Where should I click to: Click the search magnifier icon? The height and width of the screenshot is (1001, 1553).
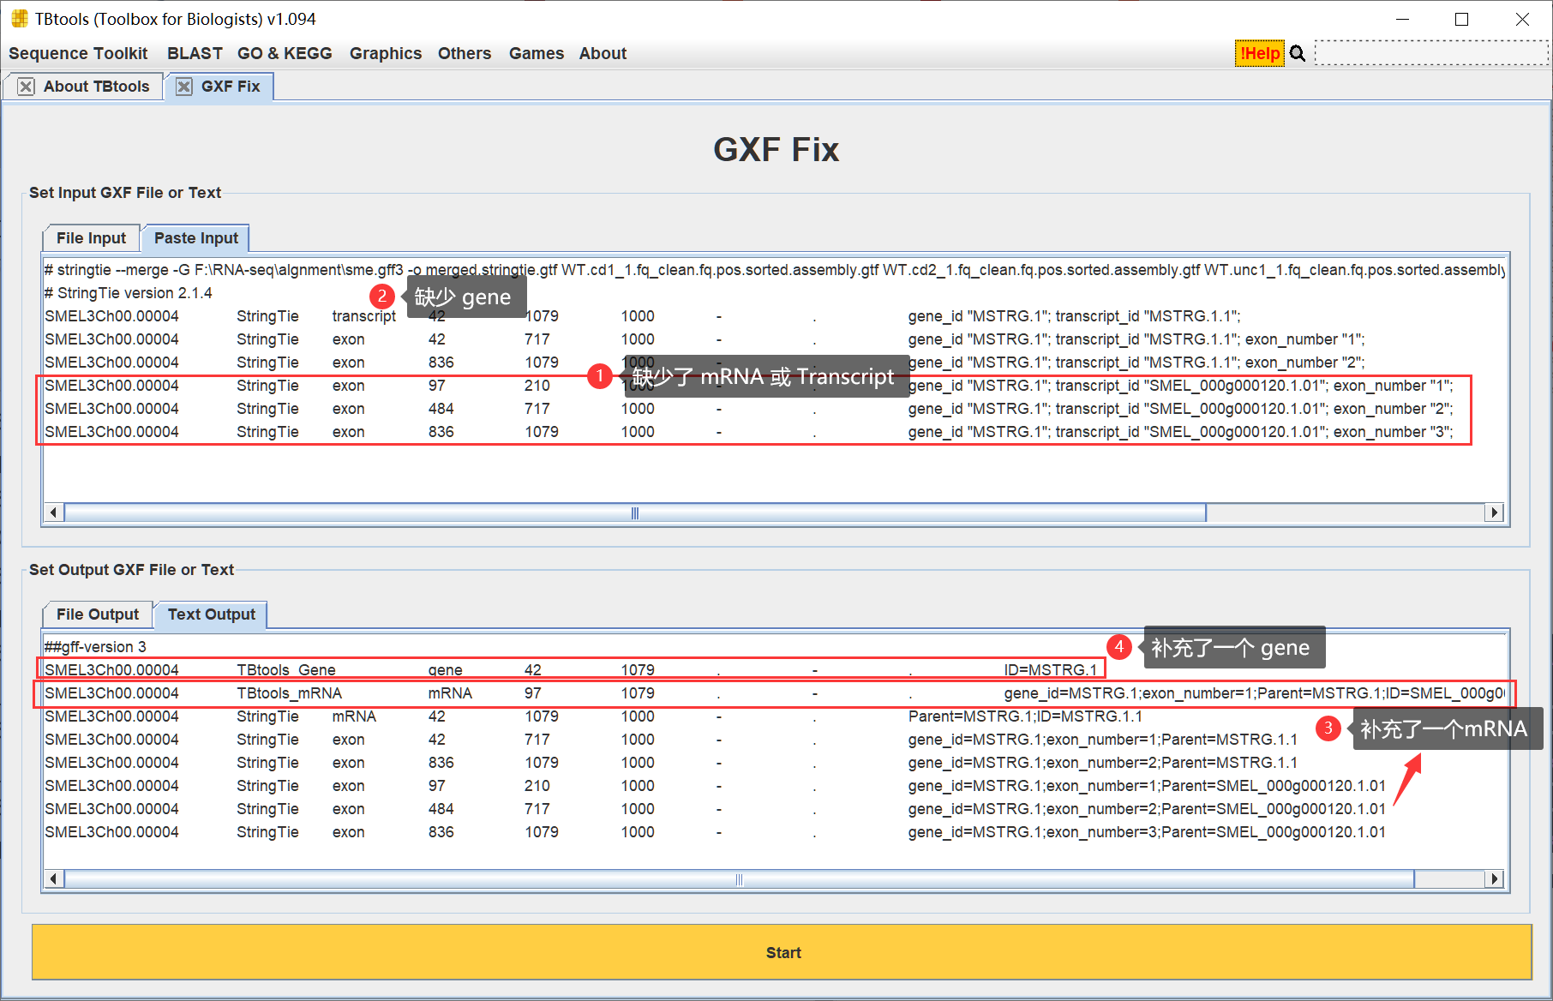coord(1297,52)
